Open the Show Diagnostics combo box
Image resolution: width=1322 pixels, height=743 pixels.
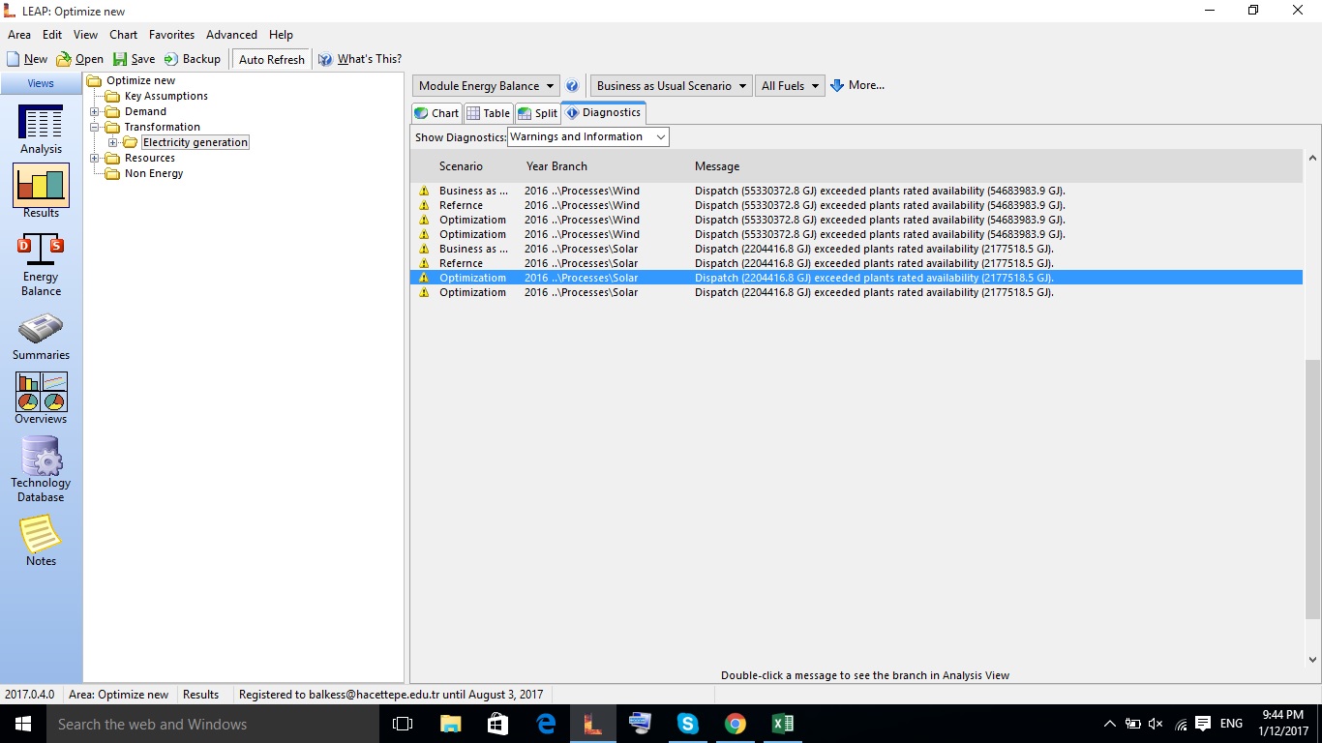(587, 137)
